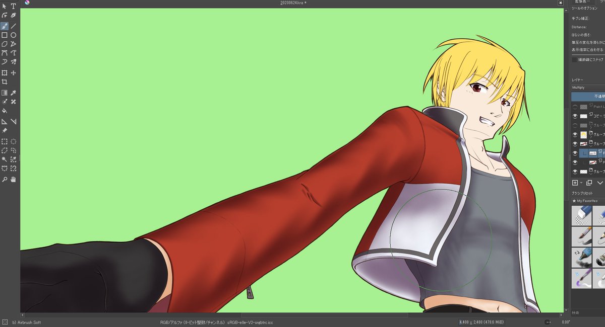This screenshot has width=605, height=327.
Task: Hide the コピー layer via eye icon
Action: click(575, 116)
